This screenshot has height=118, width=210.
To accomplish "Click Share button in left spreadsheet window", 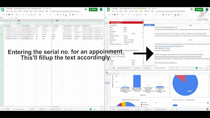I will click(x=93, y=9).
